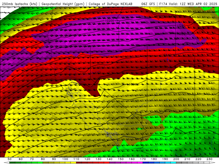The height and width of the screenshot is (164, 219).
Task: Click the 10260 height contour label
Action: coord(181,25)
